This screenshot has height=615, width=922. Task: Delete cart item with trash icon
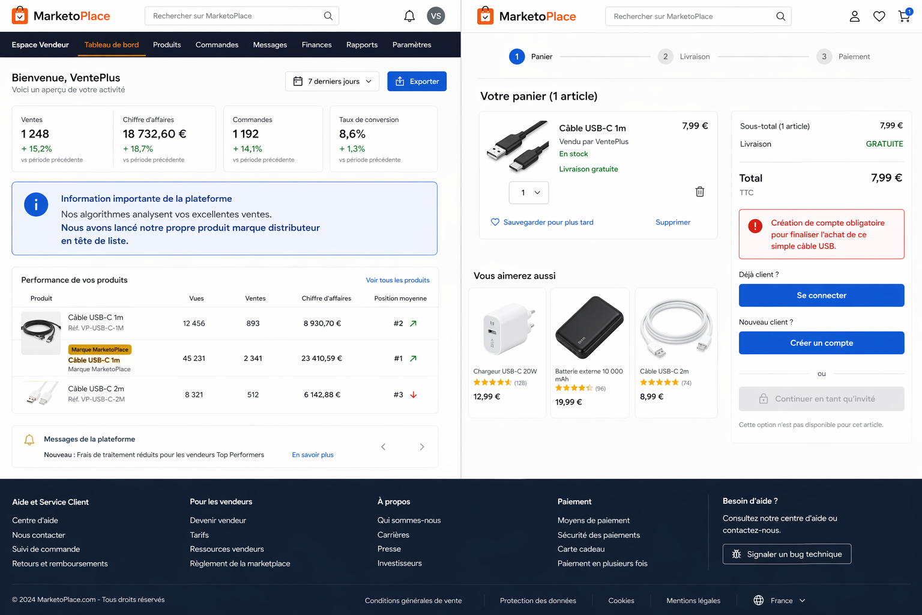coord(699,192)
